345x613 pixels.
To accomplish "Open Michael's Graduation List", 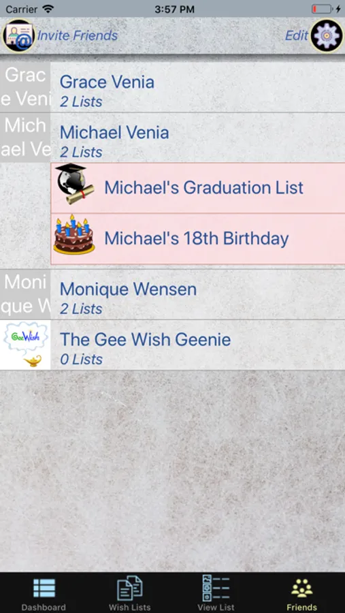I will [x=198, y=188].
